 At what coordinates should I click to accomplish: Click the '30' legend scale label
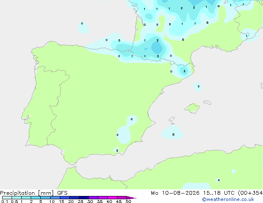tap(90, 201)
